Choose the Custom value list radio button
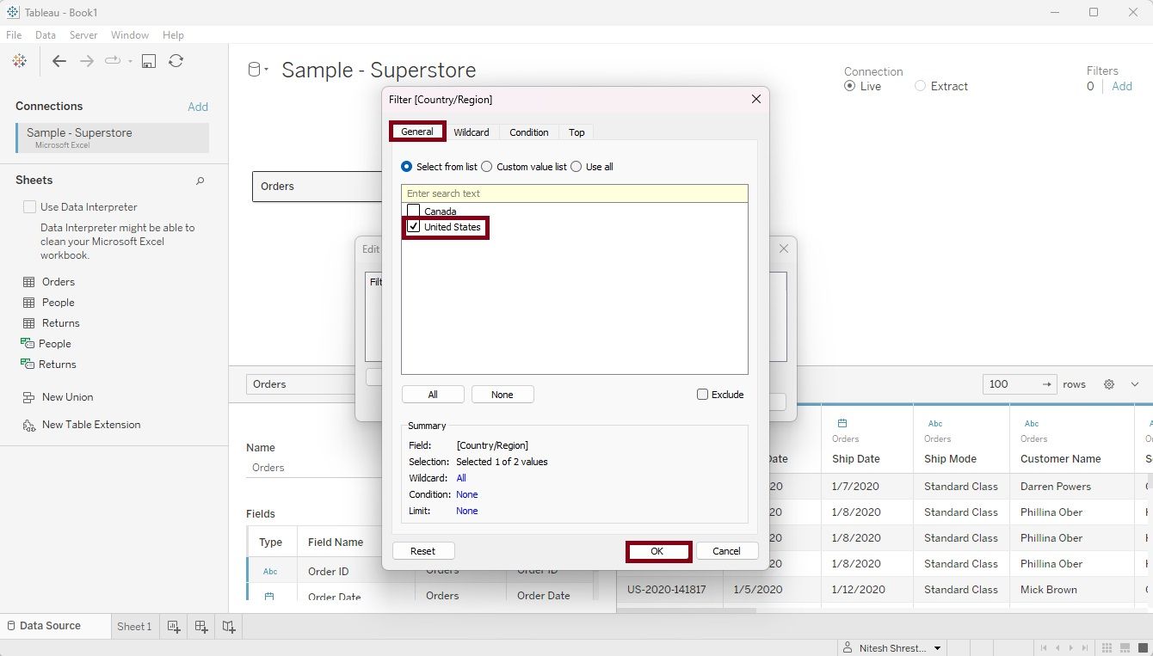1153x656 pixels. 487,167
